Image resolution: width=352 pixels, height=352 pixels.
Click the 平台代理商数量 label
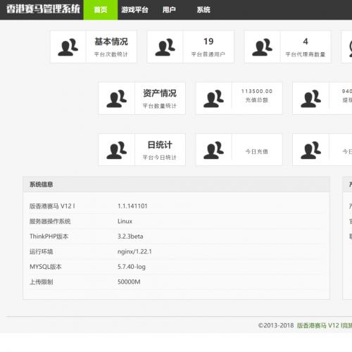[306, 54]
